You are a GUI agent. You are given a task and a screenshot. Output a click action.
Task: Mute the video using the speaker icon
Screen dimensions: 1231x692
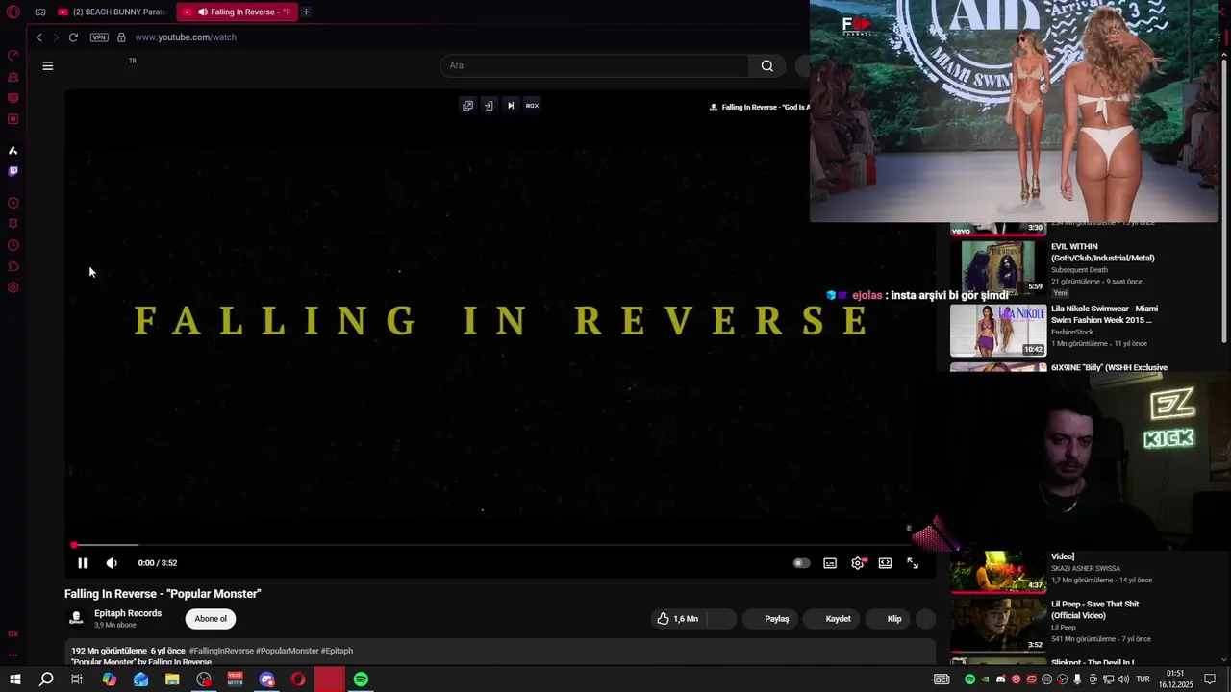pyautogui.click(x=112, y=563)
